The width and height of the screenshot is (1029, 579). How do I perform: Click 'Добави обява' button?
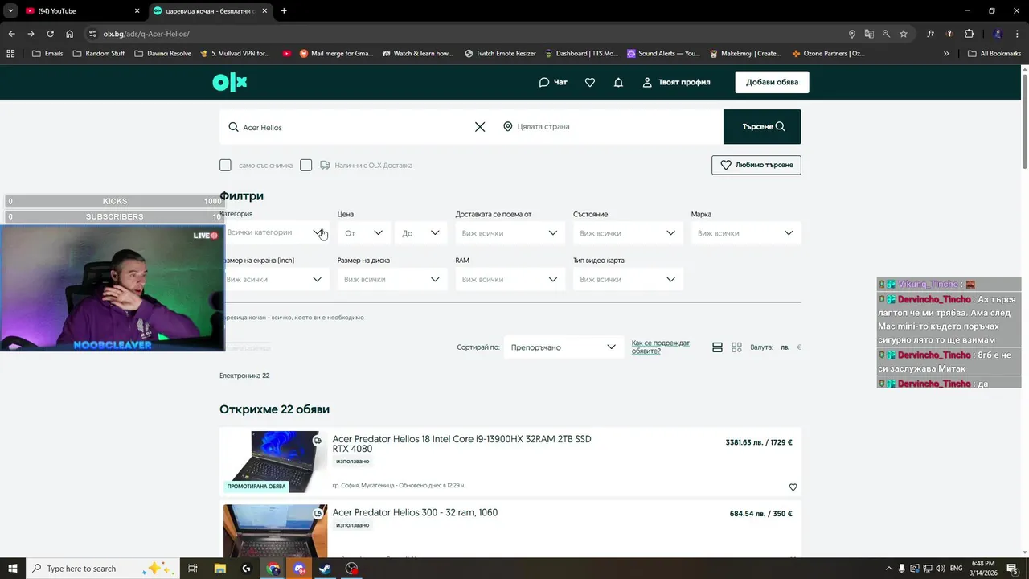772,82
